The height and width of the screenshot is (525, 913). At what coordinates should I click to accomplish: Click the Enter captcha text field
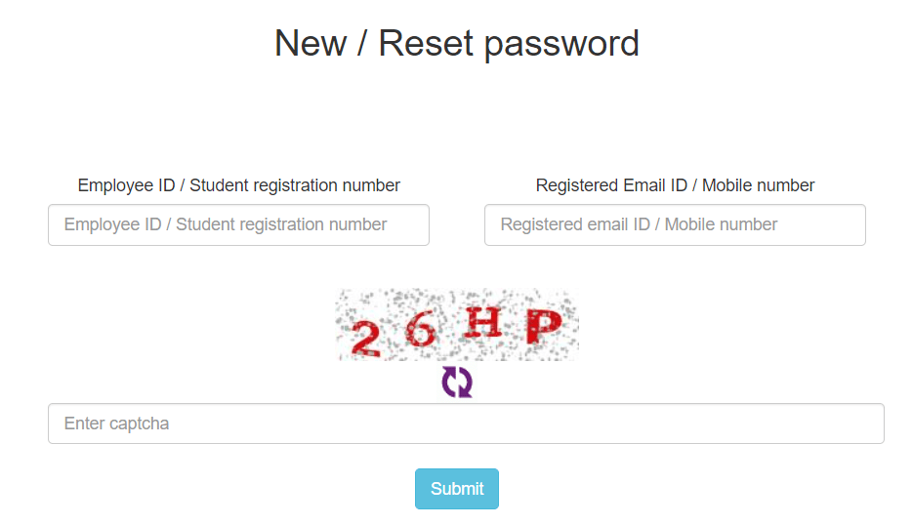[466, 424]
